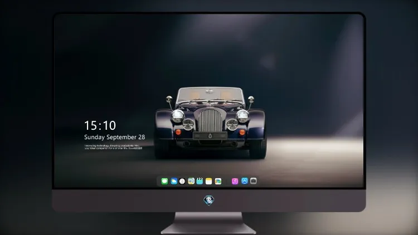Click the mascot logo on monitor chin
Screen dimensions: 418x235
point(209,200)
